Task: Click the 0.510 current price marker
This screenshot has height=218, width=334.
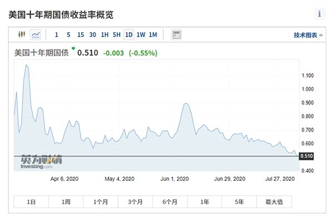Action: click(306, 156)
